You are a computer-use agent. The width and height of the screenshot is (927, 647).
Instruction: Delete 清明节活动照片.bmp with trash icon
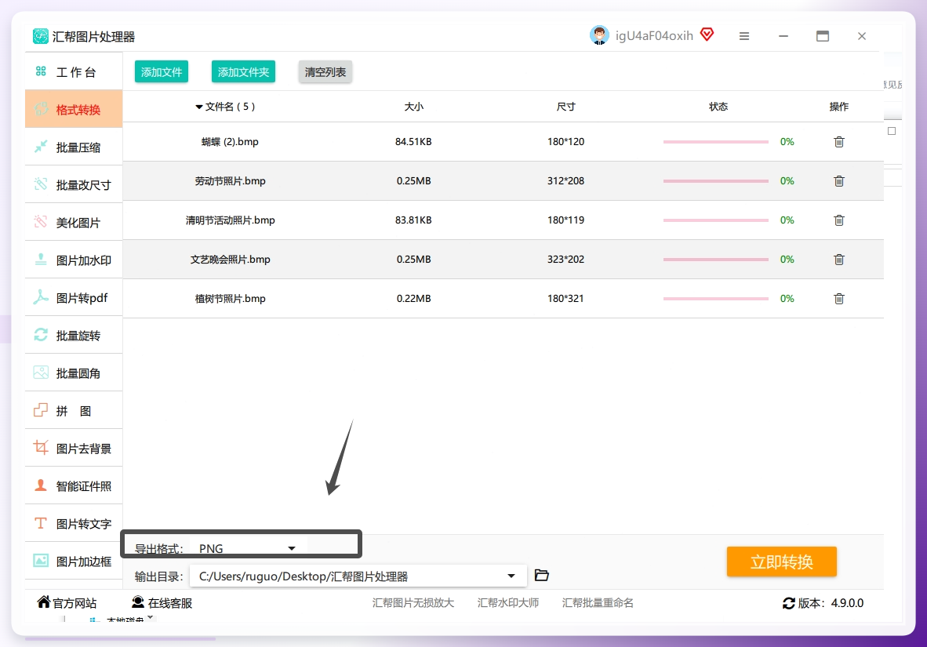[x=839, y=220]
